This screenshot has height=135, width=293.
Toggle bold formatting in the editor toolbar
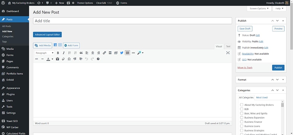(58, 53)
